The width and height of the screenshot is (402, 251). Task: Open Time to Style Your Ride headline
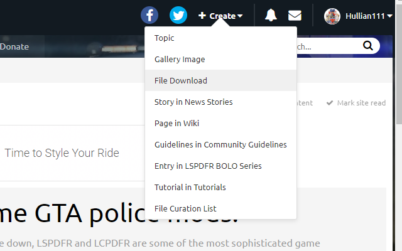click(62, 153)
